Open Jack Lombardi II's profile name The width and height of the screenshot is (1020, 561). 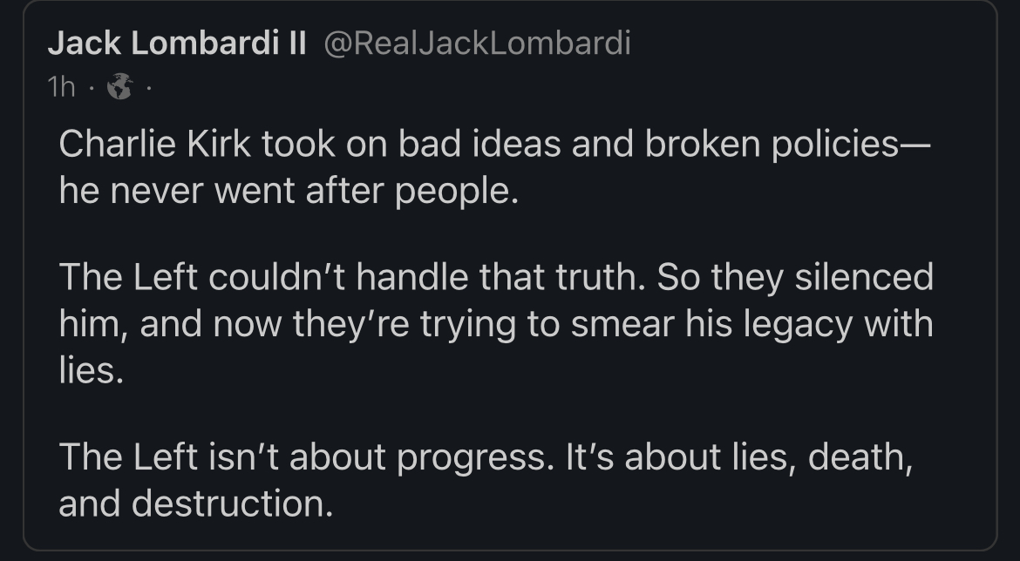177,44
